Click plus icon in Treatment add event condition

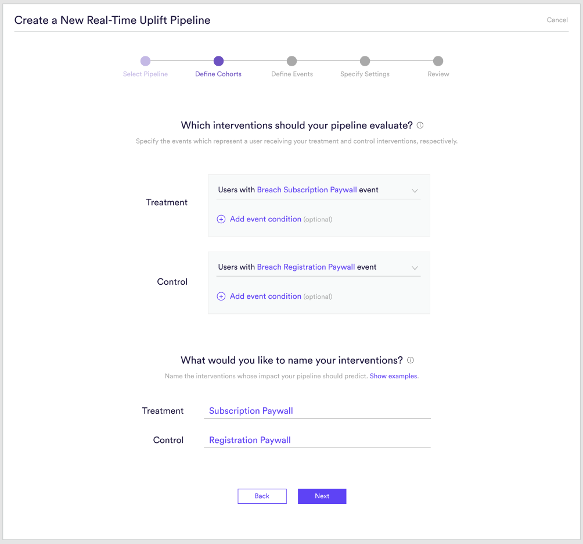point(221,219)
